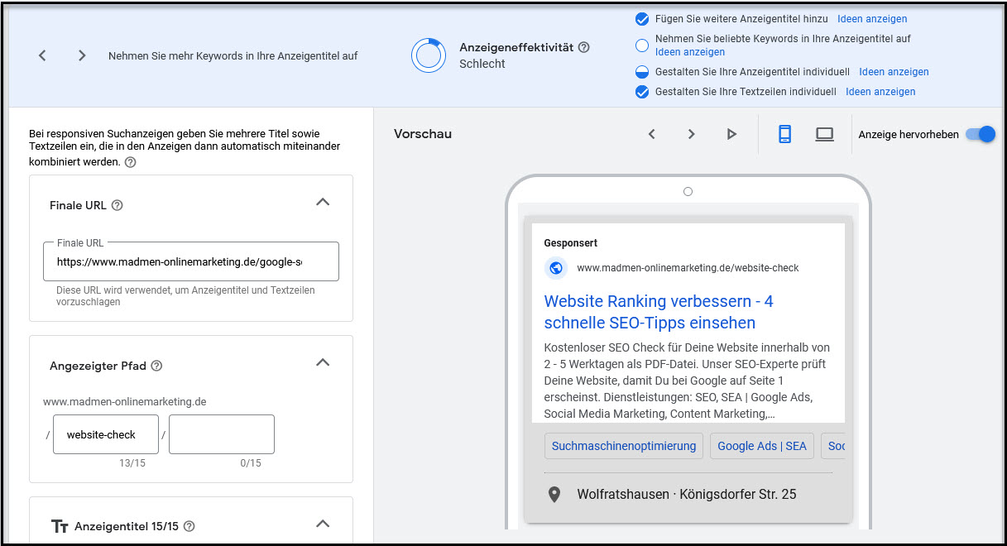Collapse the Finale URL section
This screenshot has height=546, width=1007.
(x=323, y=202)
